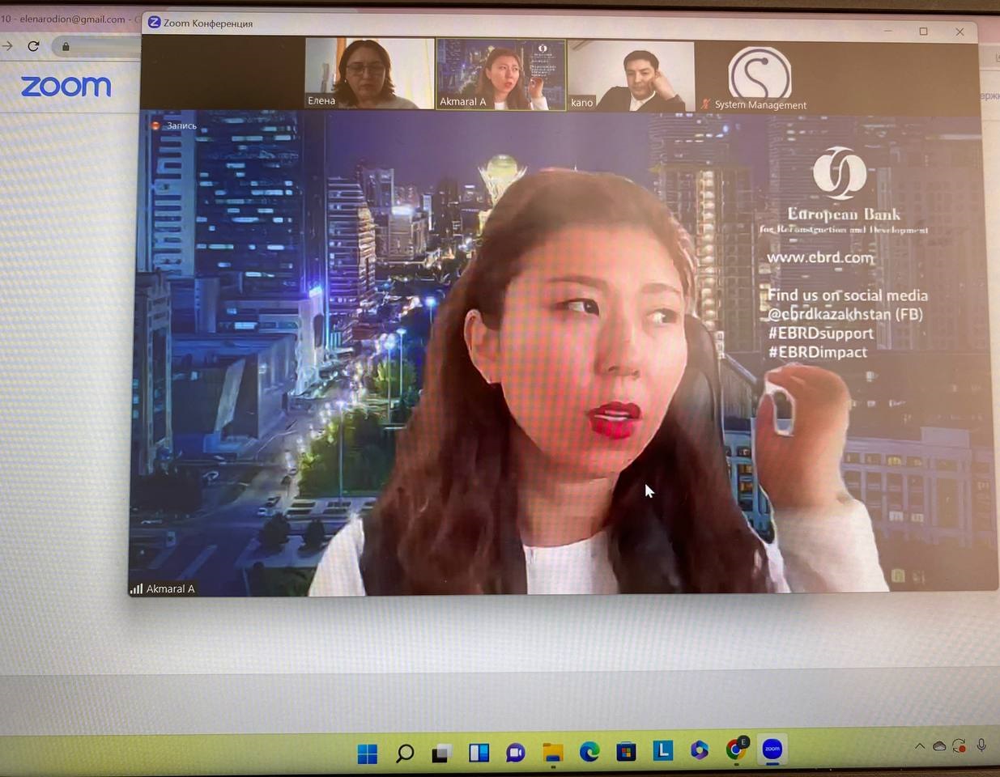Launch Microsoft Edge from taskbar
The image size is (1000, 777).
coord(589,752)
